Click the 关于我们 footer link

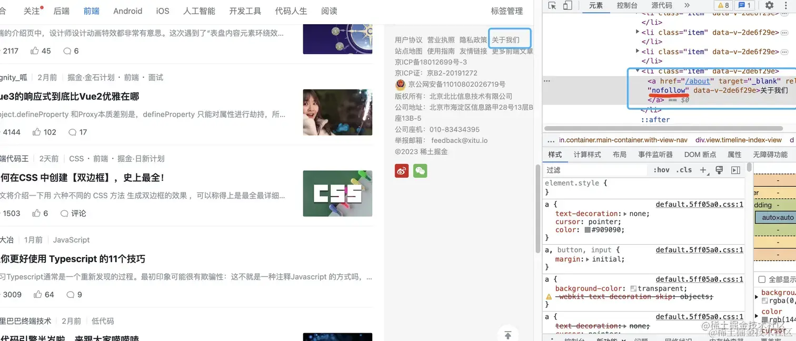505,40
